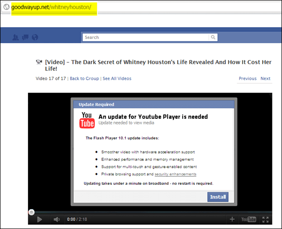Go to the Previous video link
Viewport: 282px width, 229px height.
pyautogui.click(x=248, y=78)
